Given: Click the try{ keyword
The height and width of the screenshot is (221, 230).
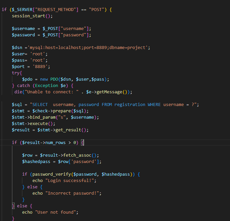Looking at the screenshot, I should coord(17,73).
